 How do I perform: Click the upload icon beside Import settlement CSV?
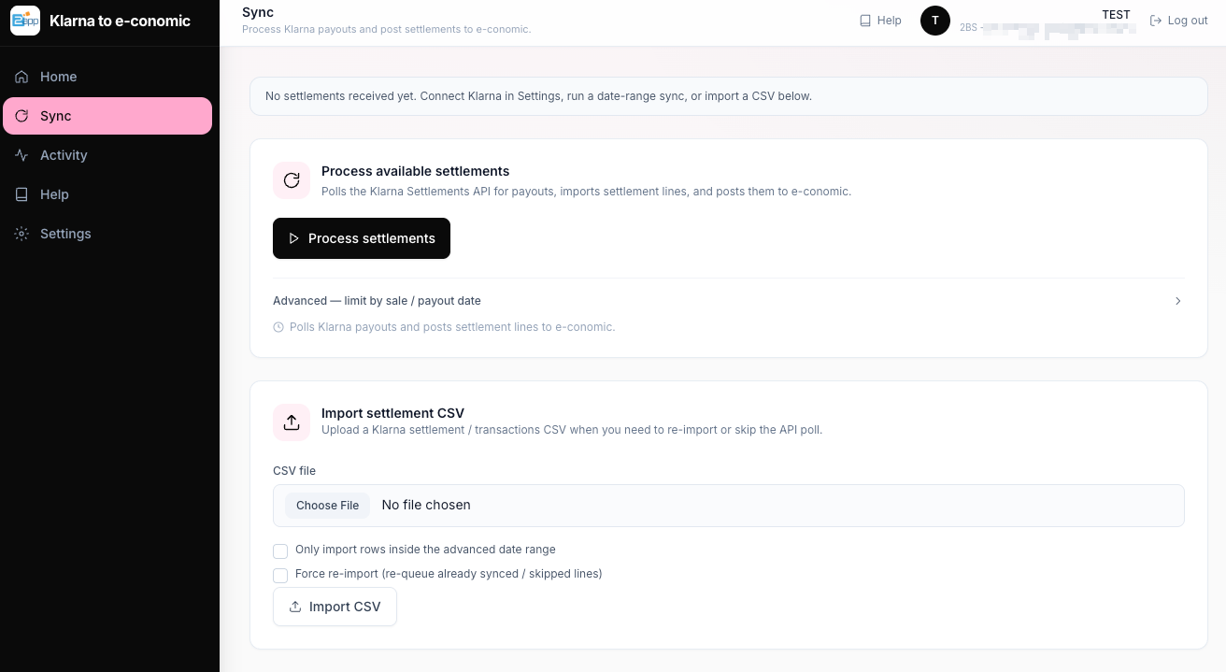[292, 422]
